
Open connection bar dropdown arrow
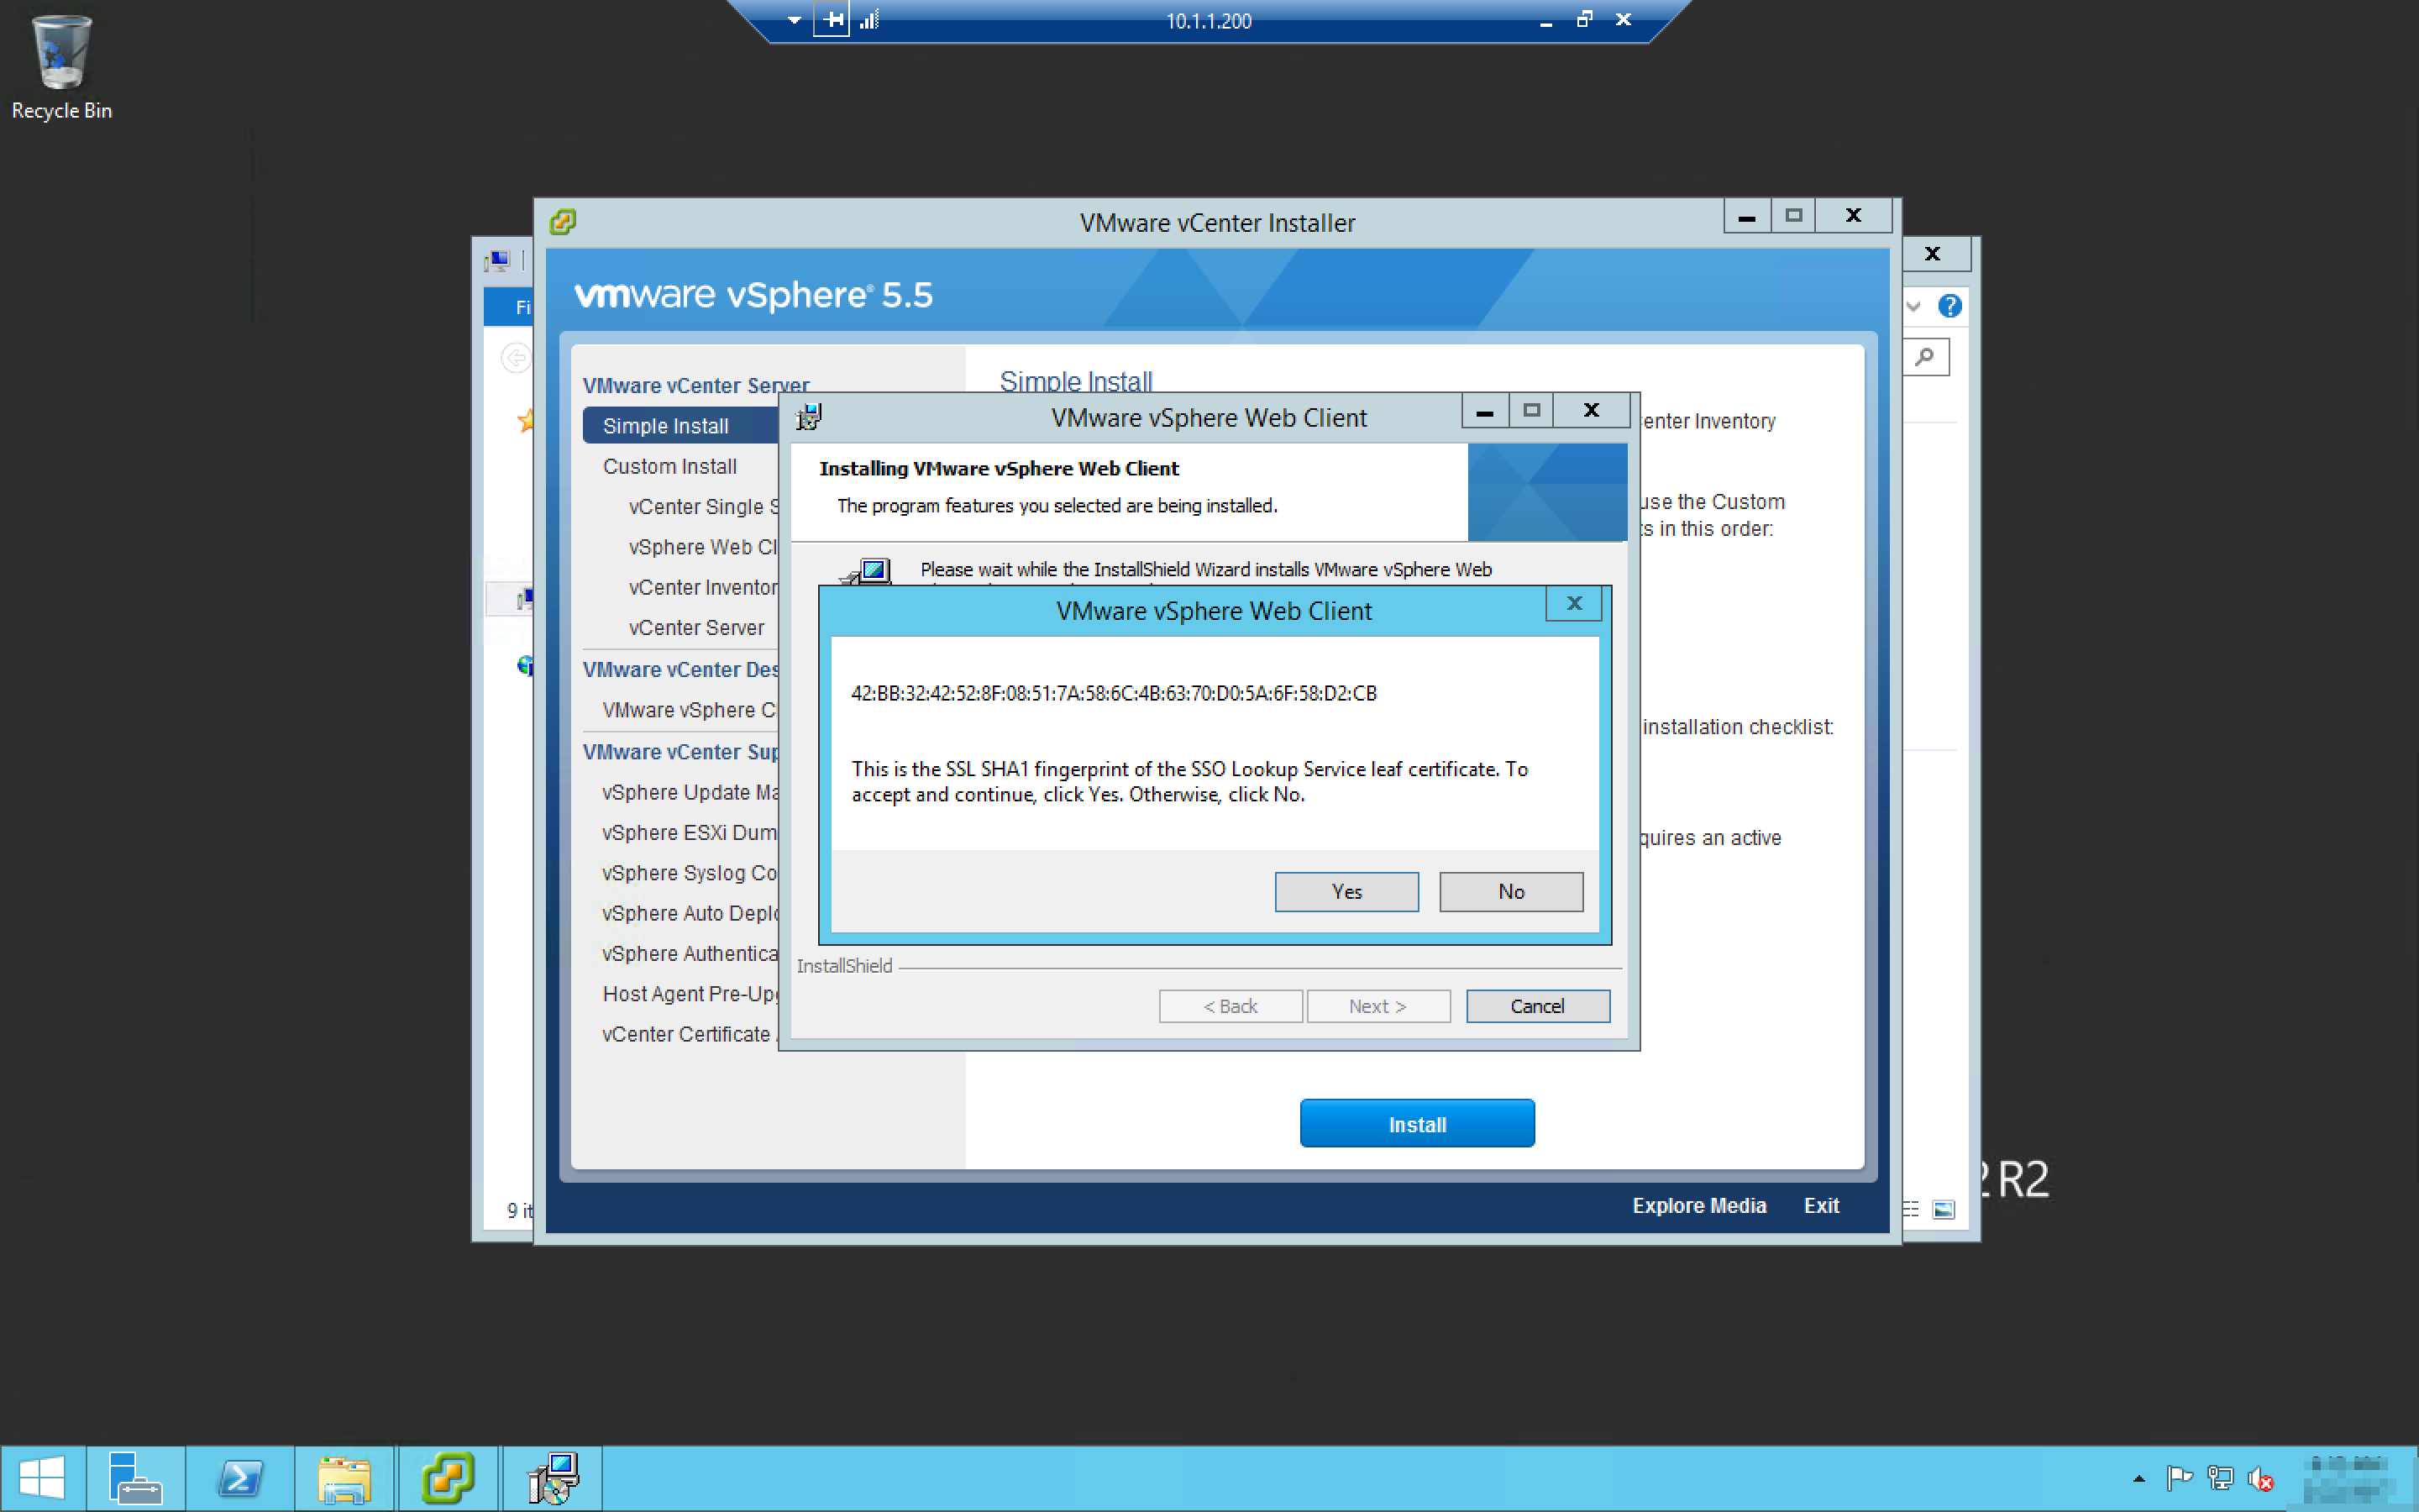click(x=794, y=20)
